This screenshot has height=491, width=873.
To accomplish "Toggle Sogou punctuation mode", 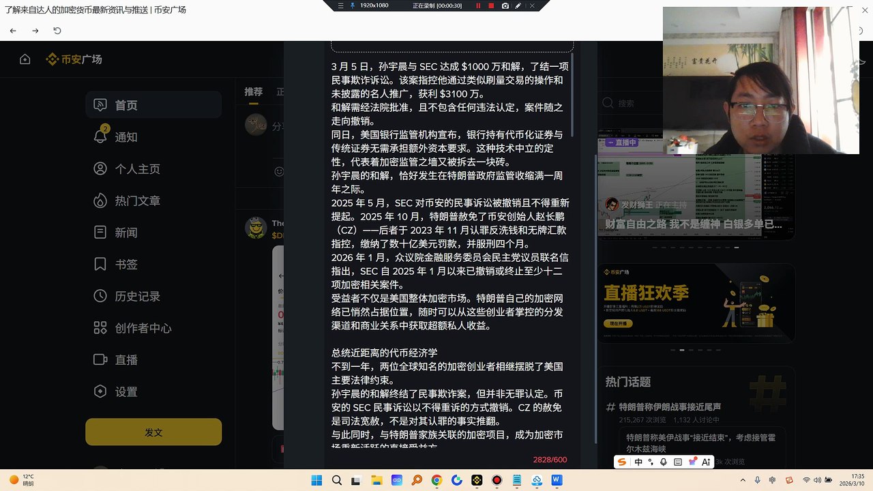I will coord(651,462).
